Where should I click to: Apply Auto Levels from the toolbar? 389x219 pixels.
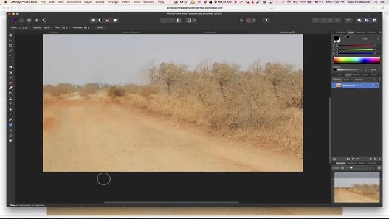(93, 20)
